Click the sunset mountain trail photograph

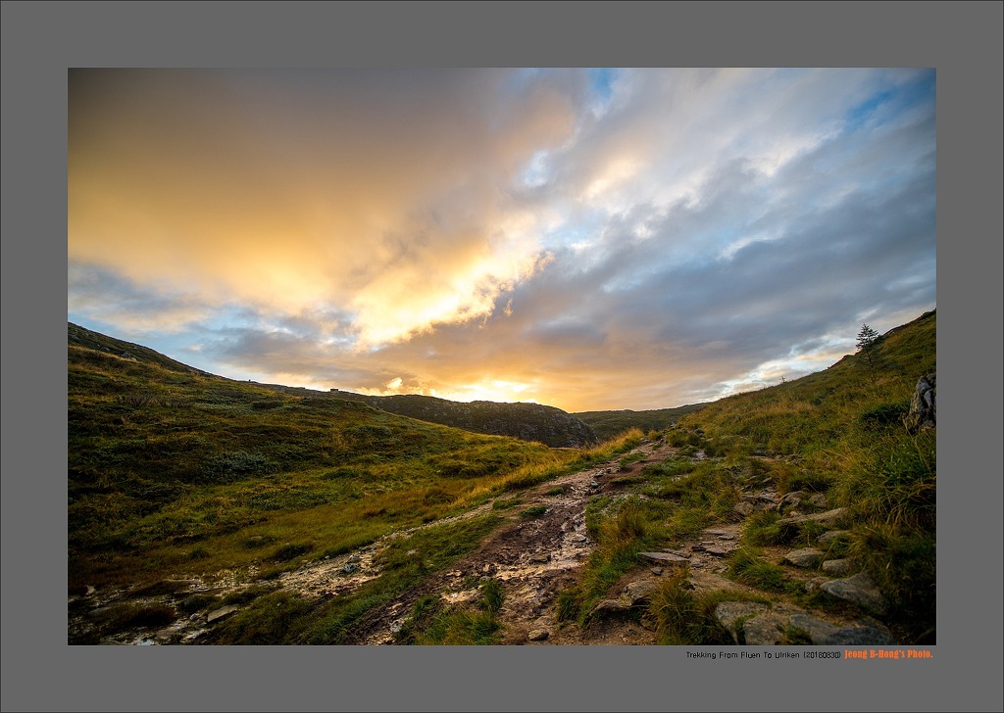click(x=502, y=356)
